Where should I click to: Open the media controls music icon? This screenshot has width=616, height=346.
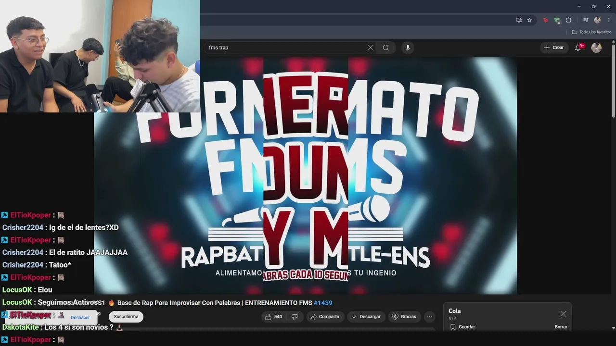tap(586, 20)
